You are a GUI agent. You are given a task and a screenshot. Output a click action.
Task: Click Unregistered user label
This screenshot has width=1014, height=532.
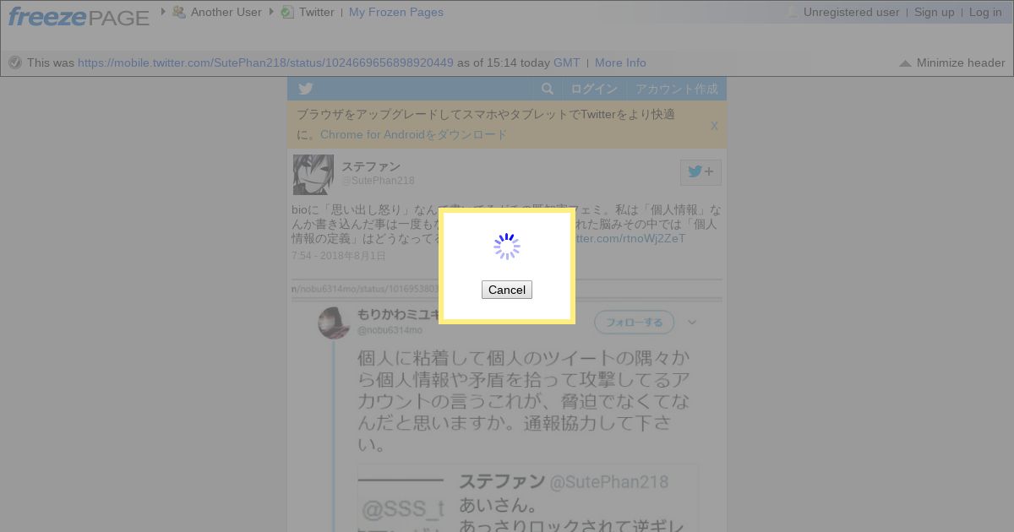pos(852,12)
